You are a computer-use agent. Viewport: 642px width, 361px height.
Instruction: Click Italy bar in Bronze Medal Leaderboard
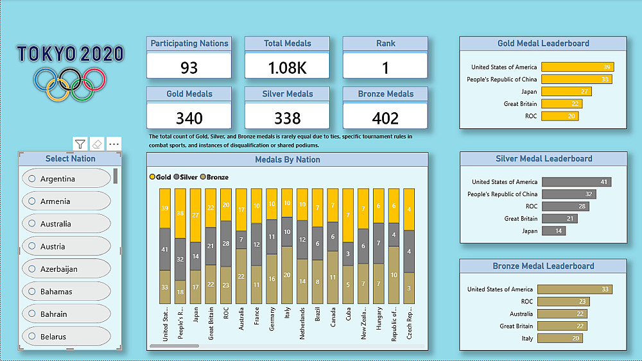coord(560,338)
